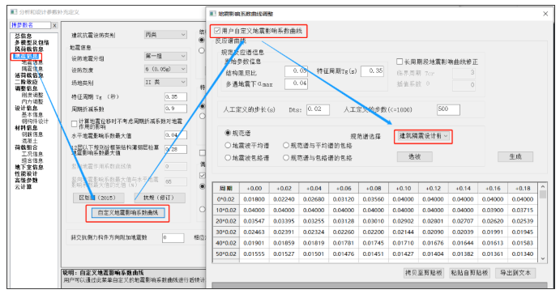The height and width of the screenshot is (294, 560).
Task: Toggle 用户自定义地震影响系数曲线 checkbox
Action: 217,31
